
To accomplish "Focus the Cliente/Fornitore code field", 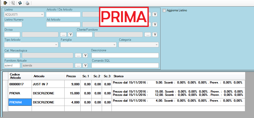I will 84,34.
